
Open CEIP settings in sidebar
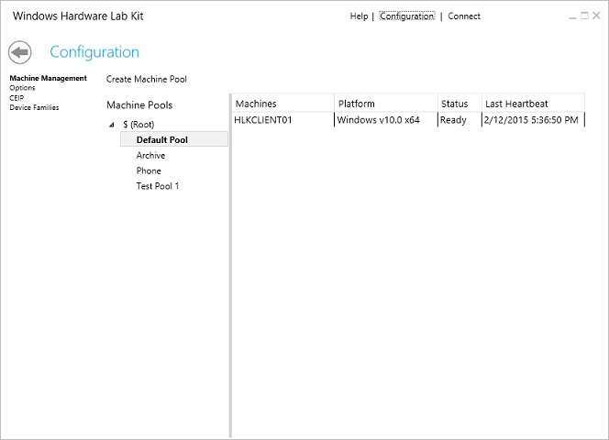pos(17,98)
